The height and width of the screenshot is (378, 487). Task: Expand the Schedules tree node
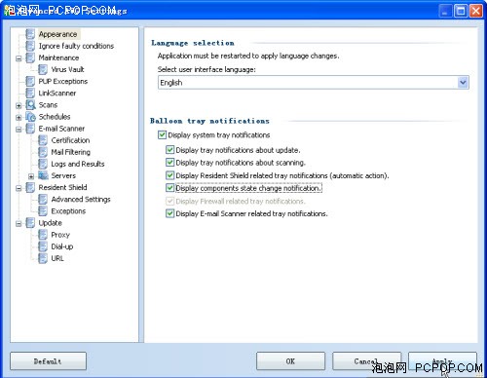coord(19,118)
